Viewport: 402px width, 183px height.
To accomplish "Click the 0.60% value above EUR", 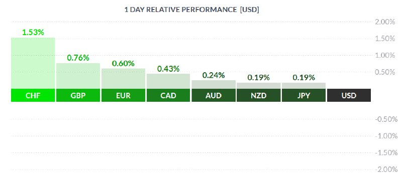I will 123,64.
